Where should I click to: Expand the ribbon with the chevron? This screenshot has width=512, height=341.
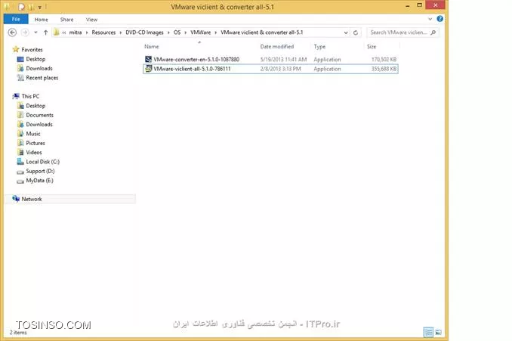click(x=430, y=19)
